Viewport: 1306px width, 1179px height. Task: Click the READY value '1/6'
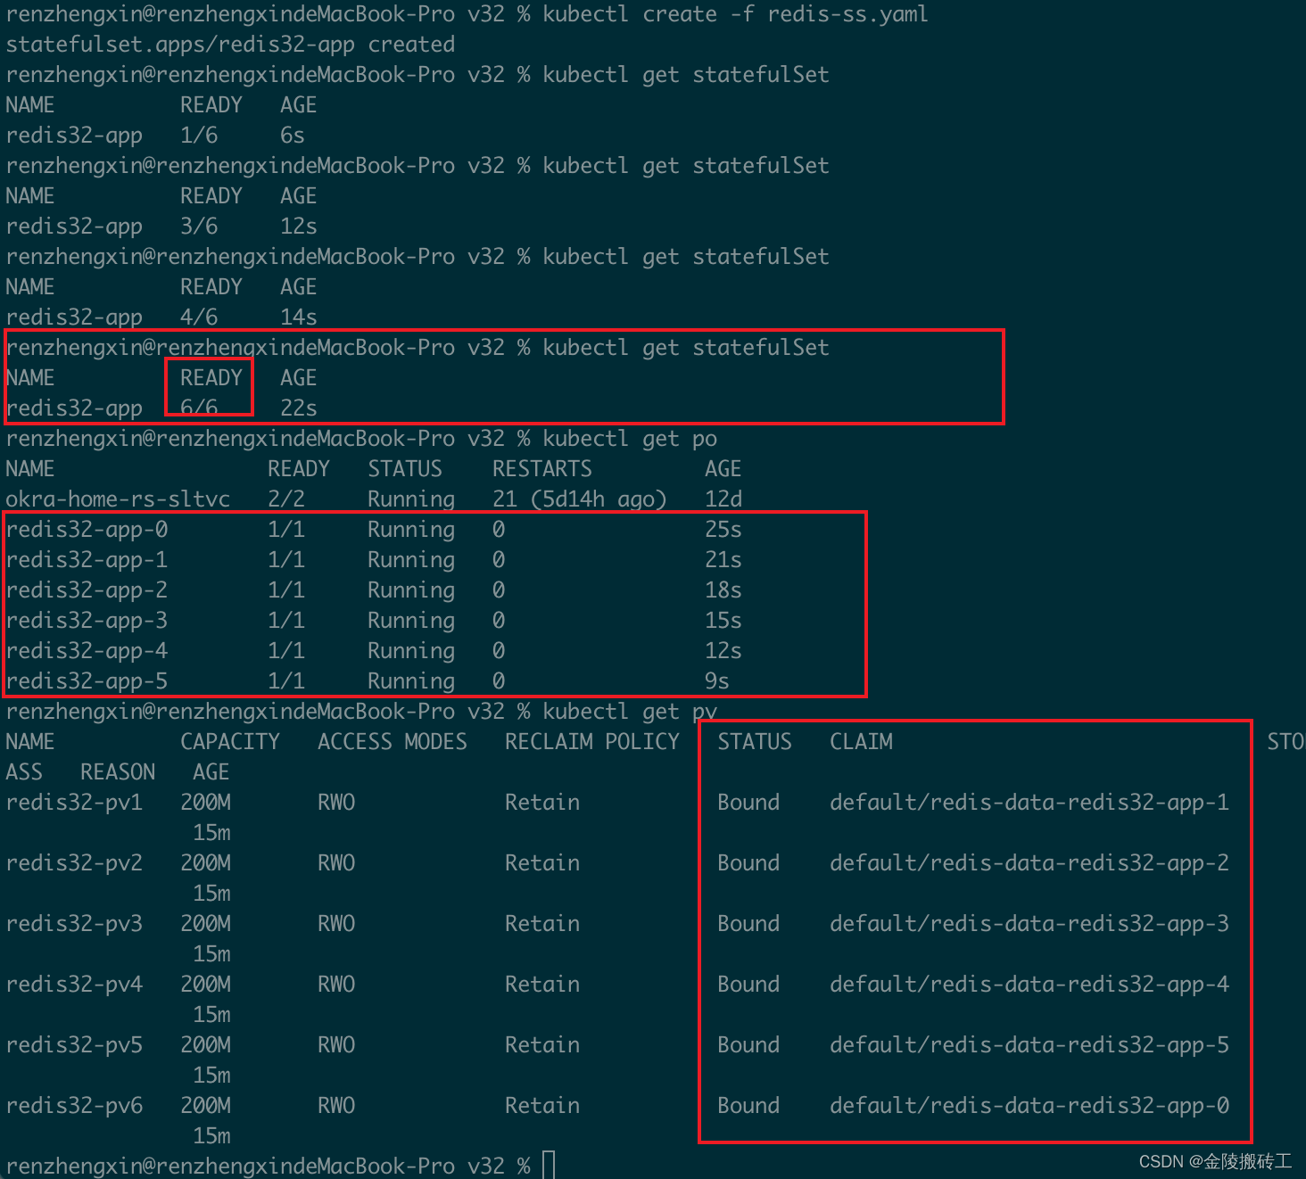point(199,136)
